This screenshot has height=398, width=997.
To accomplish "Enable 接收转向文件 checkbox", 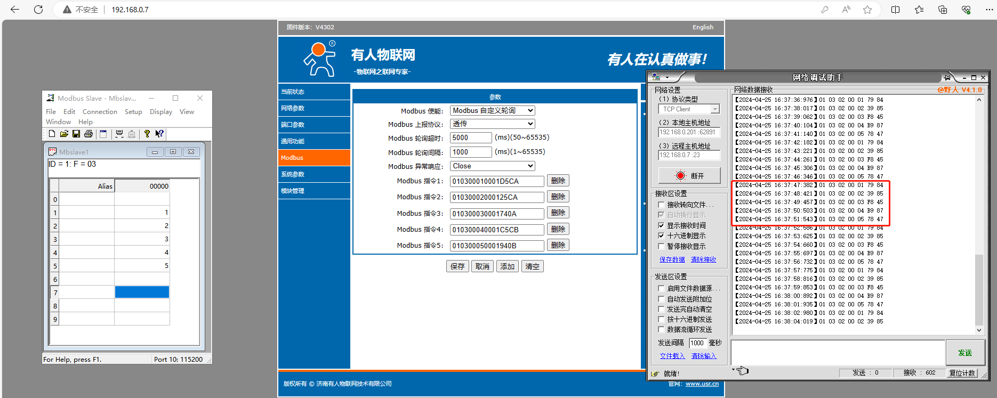I will coord(662,205).
